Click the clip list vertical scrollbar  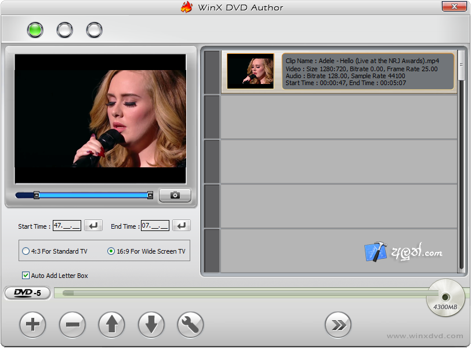click(x=461, y=161)
